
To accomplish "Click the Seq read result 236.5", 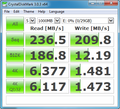I will click(47, 40).
